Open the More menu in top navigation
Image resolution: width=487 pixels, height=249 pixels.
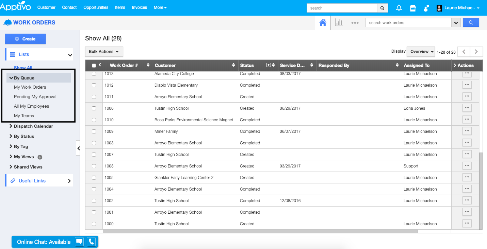click(160, 7)
